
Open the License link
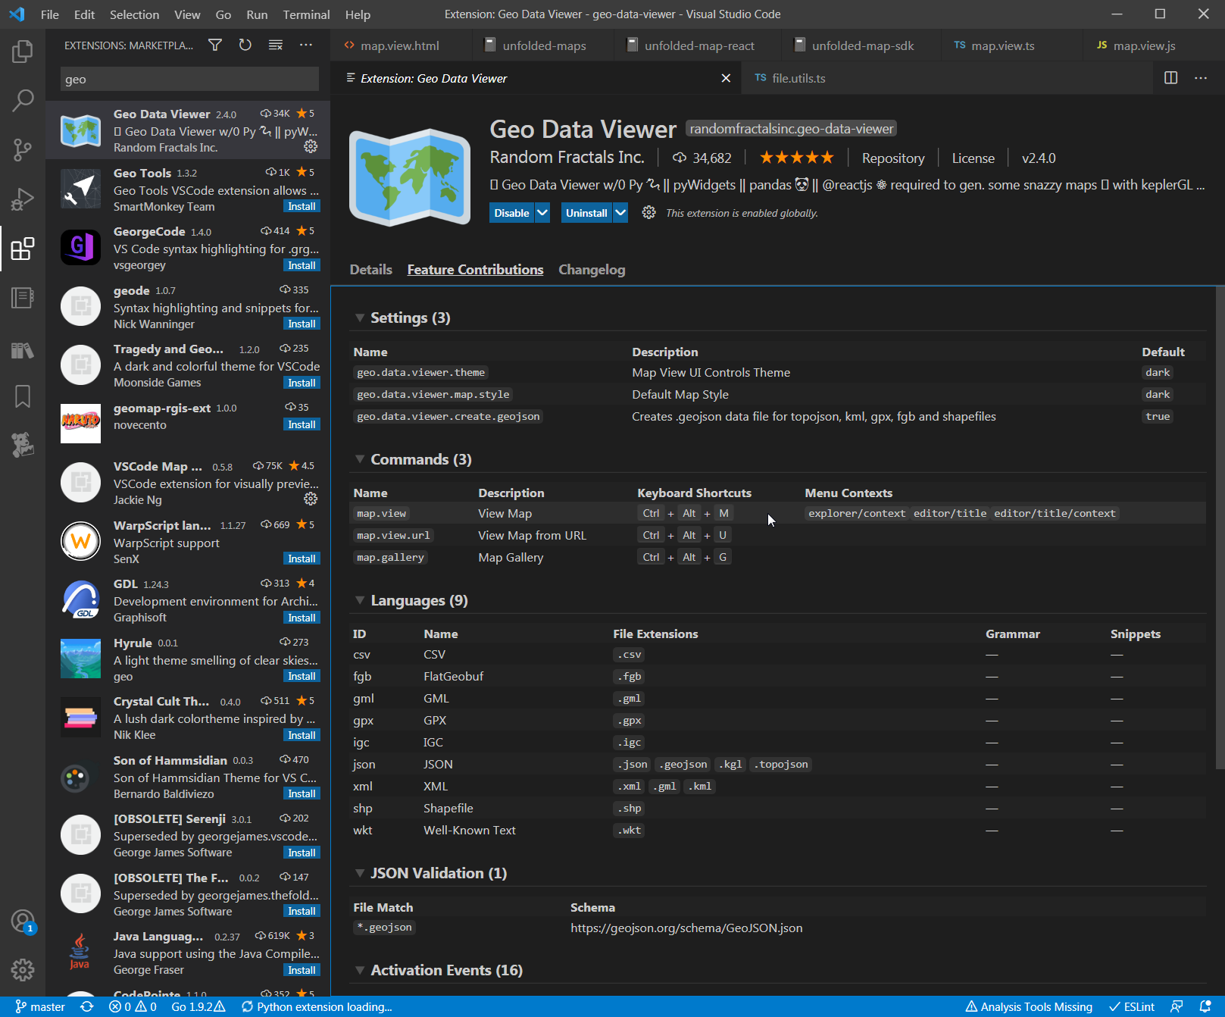(x=973, y=158)
